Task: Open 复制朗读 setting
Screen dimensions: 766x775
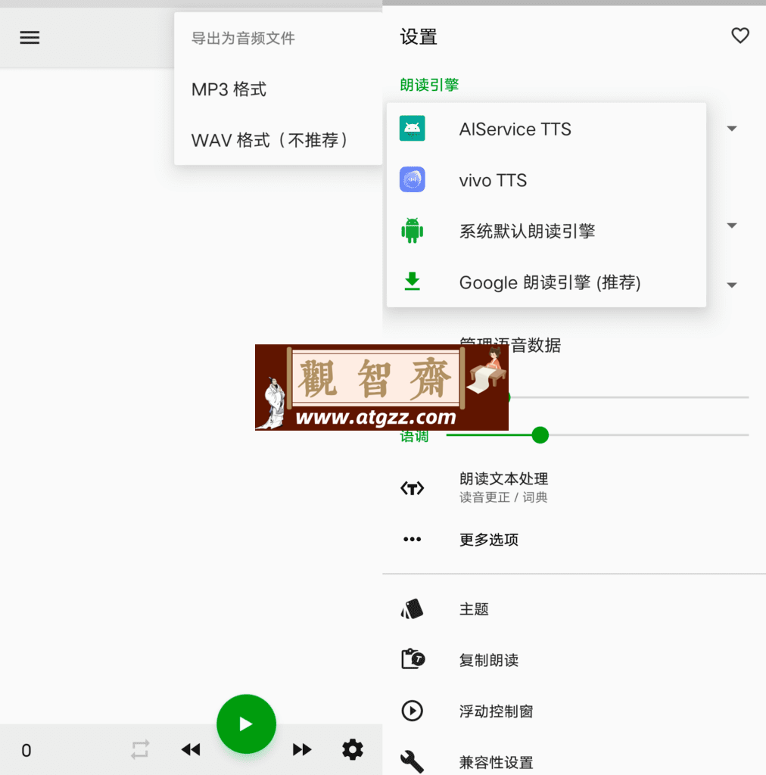Action: 574,660
